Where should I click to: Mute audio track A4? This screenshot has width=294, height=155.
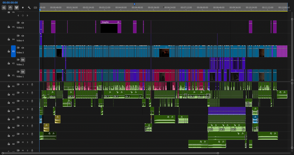point(23,109)
